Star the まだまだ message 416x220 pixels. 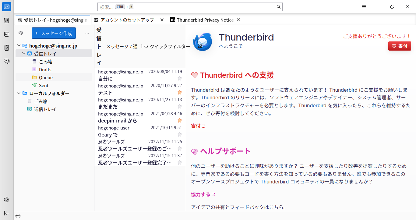(x=180, y=107)
